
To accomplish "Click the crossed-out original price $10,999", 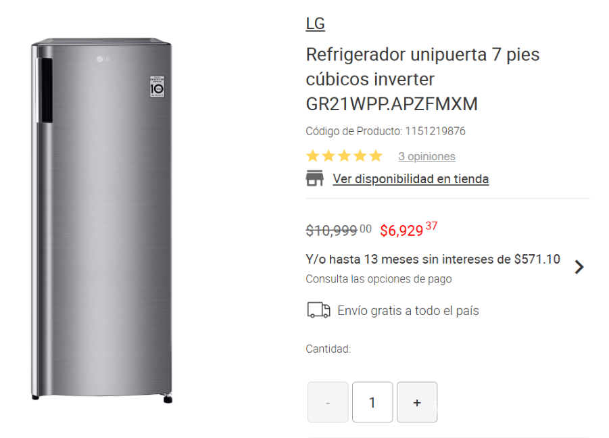I will pos(339,230).
